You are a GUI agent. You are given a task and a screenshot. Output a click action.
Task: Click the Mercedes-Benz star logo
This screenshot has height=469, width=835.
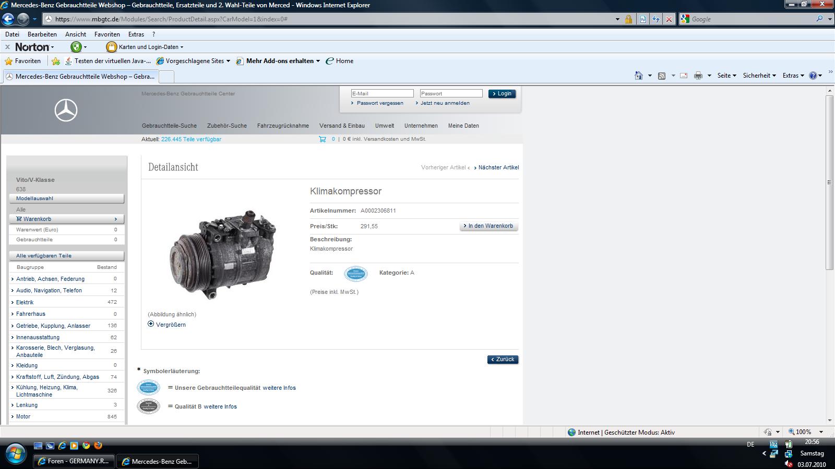66,110
